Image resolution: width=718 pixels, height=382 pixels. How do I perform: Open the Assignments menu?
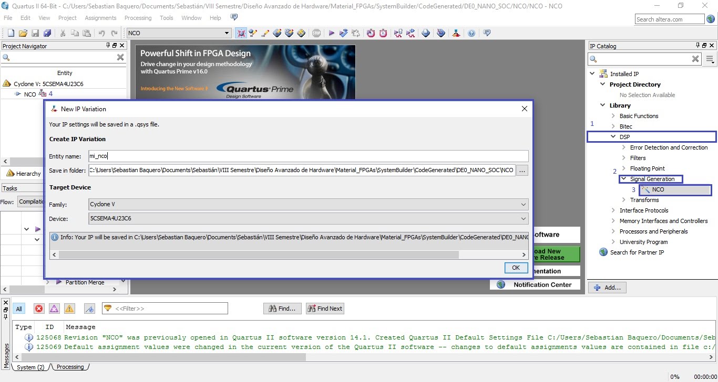tap(100, 18)
